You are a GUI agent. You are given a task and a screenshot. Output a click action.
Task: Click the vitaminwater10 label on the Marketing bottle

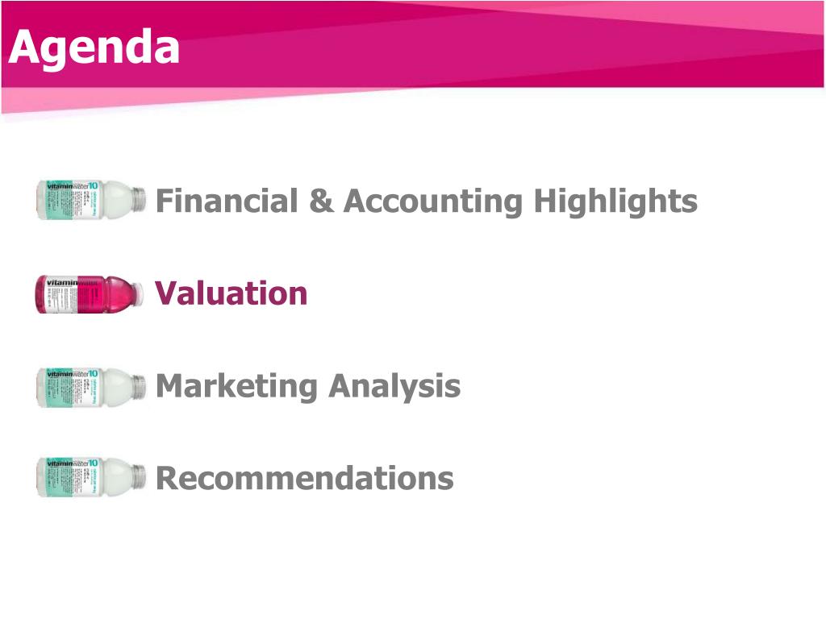click(x=72, y=373)
